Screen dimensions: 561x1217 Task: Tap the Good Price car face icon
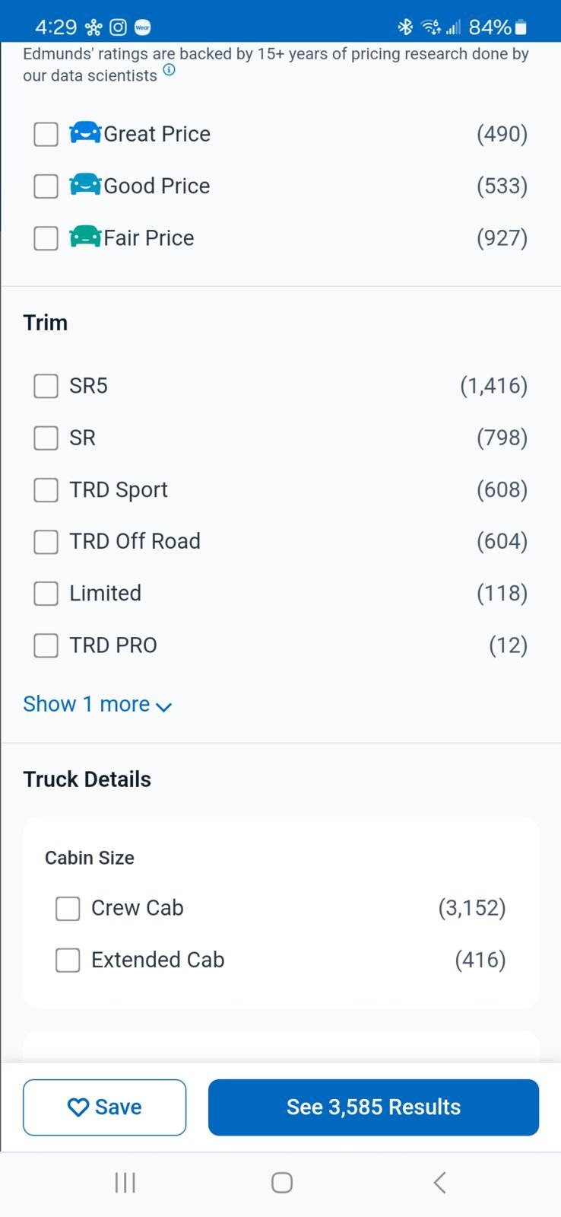(85, 184)
